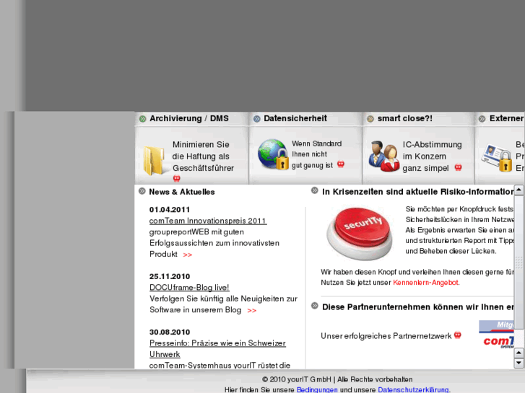Click the red securITy push button image
Screen dimensions: 525x393
(x=360, y=233)
